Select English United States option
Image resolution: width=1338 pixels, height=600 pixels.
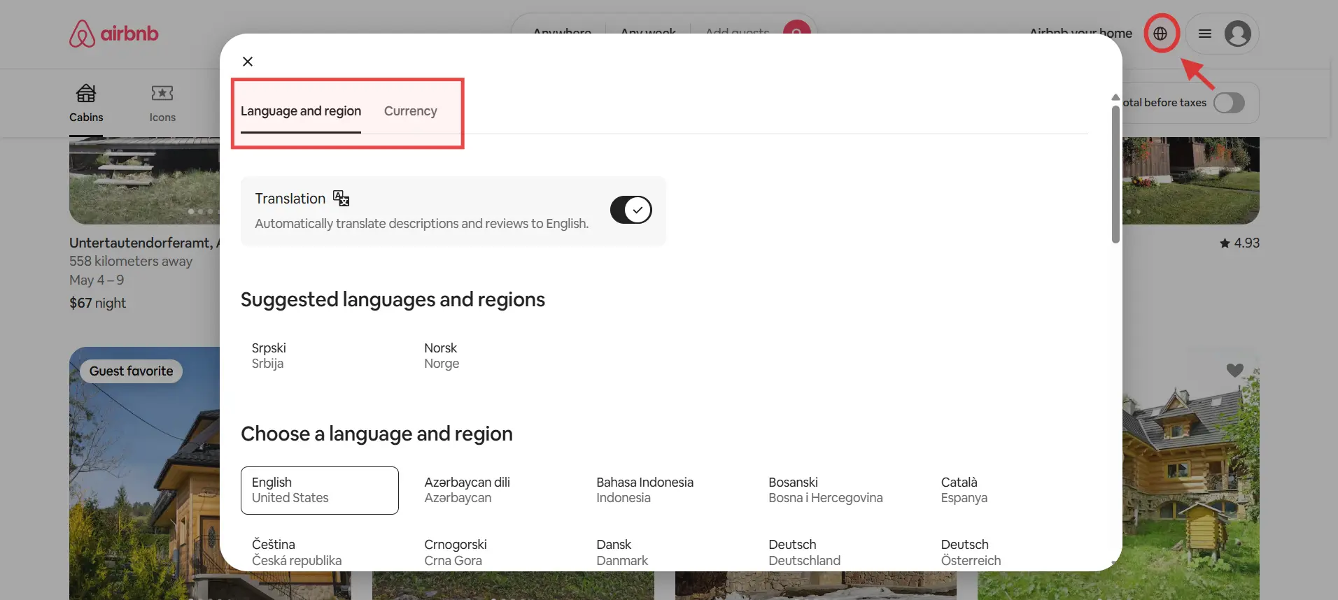(320, 490)
